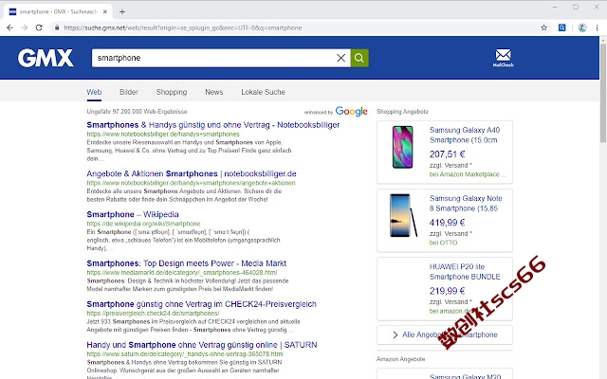Image resolution: width=607 pixels, height=379 pixels.
Task: Open the browser profile avatar
Action: coord(582,27)
